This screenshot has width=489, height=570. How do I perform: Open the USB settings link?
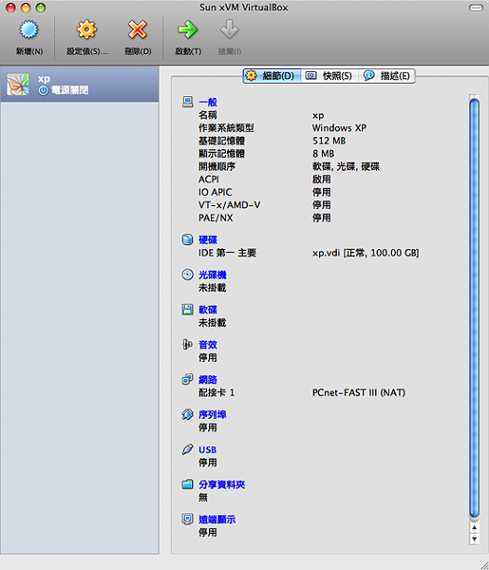click(207, 449)
